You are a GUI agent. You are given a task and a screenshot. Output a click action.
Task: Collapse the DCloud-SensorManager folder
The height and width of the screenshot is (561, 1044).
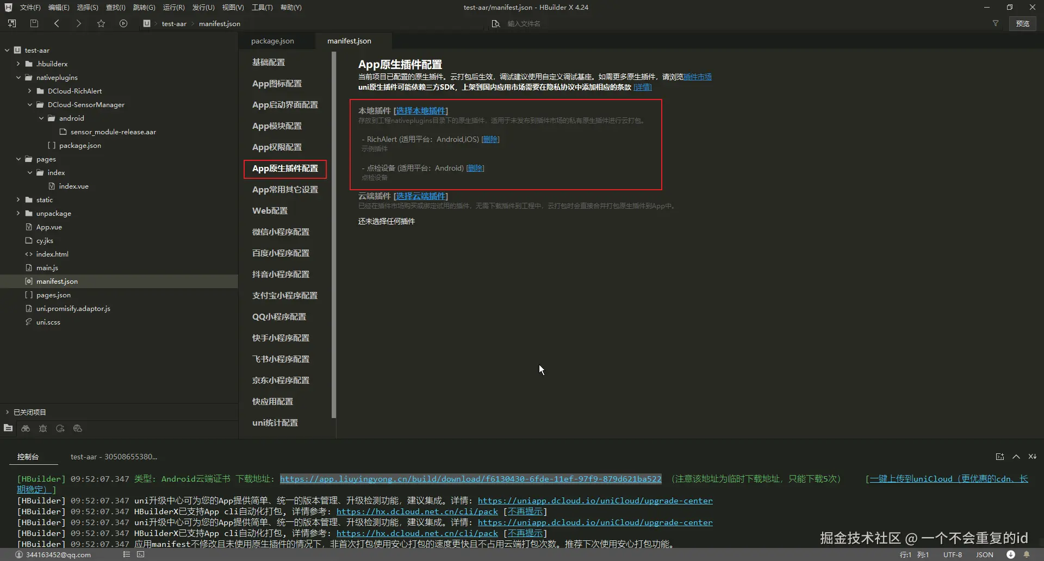pos(30,104)
